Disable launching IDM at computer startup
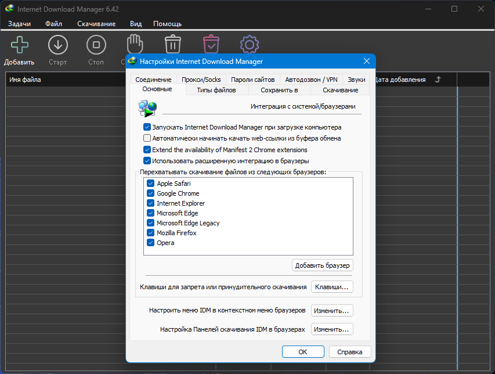The image size is (495, 374). 147,127
